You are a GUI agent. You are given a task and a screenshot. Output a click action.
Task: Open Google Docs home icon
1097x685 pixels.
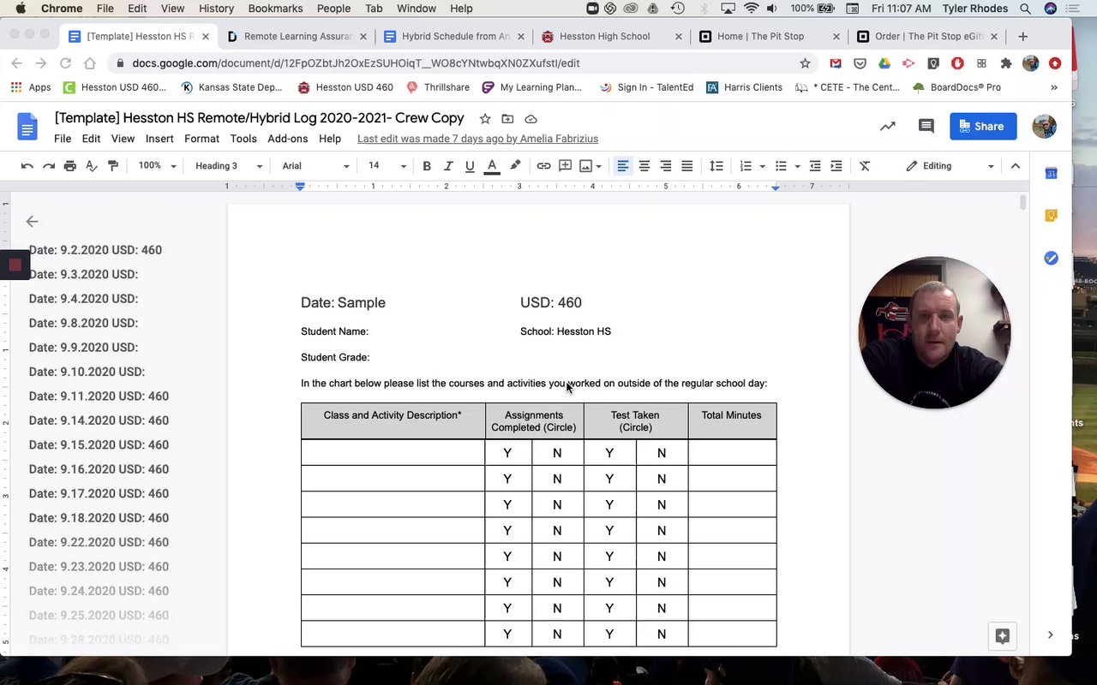point(27,127)
